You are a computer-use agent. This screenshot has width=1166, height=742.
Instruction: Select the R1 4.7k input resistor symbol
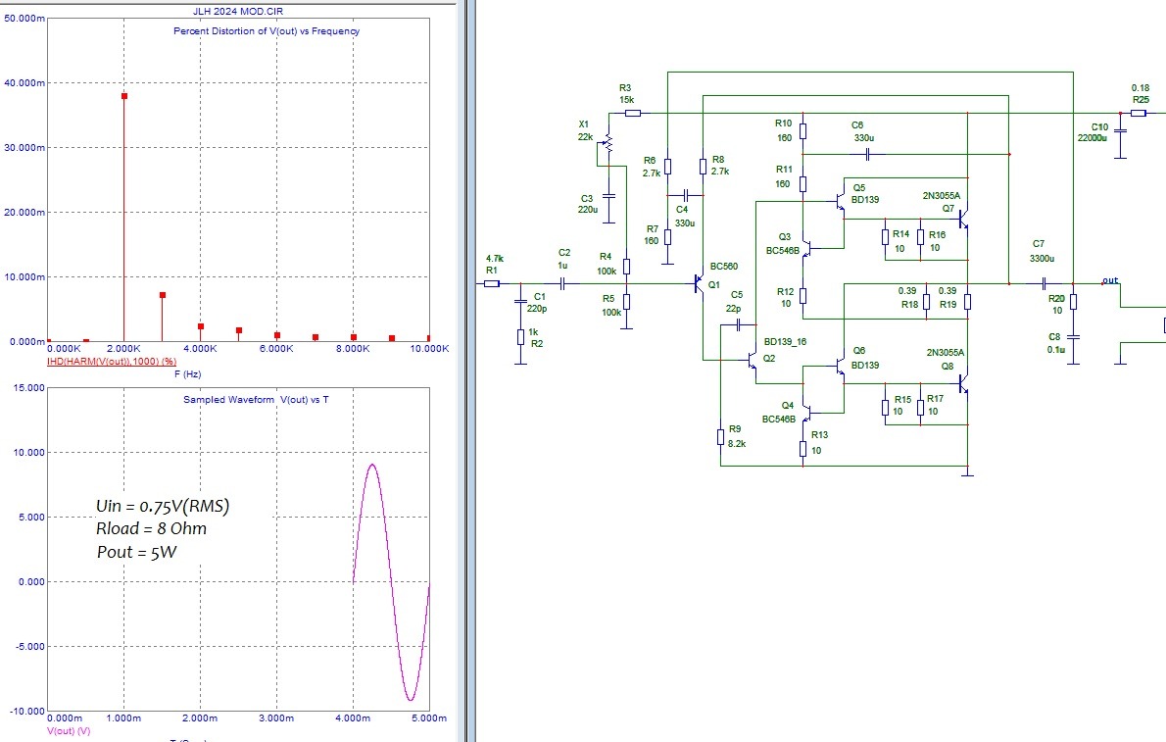pos(492,283)
